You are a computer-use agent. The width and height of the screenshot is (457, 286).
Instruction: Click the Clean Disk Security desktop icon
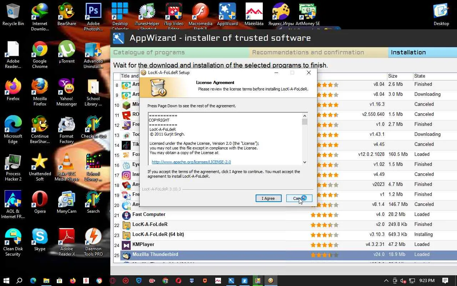point(13,242)
